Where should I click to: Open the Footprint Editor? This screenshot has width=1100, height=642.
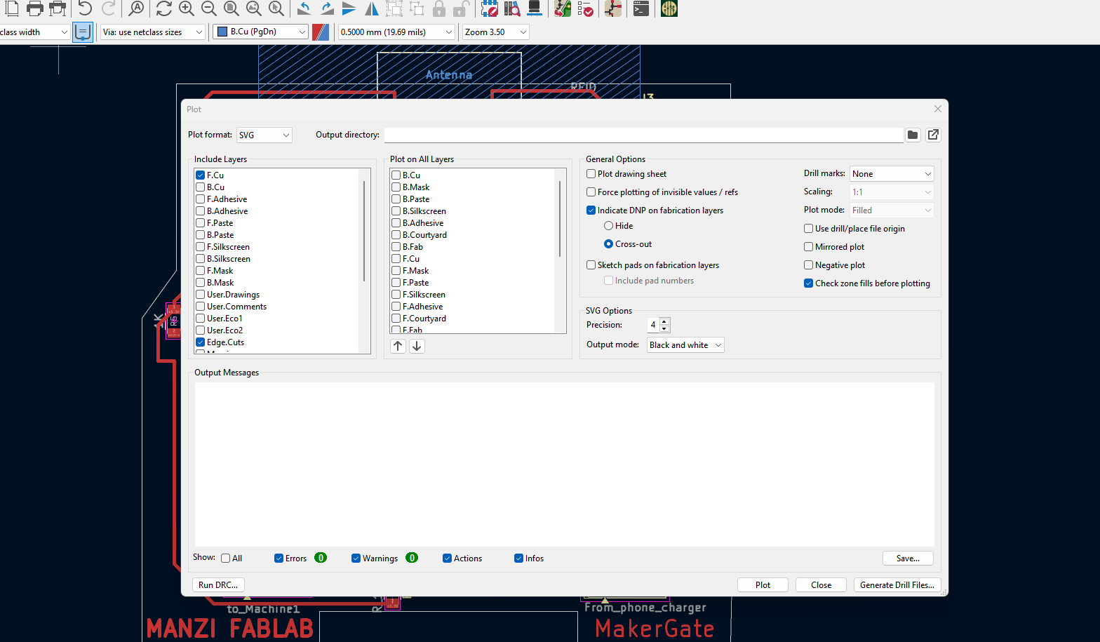point(489,8)
